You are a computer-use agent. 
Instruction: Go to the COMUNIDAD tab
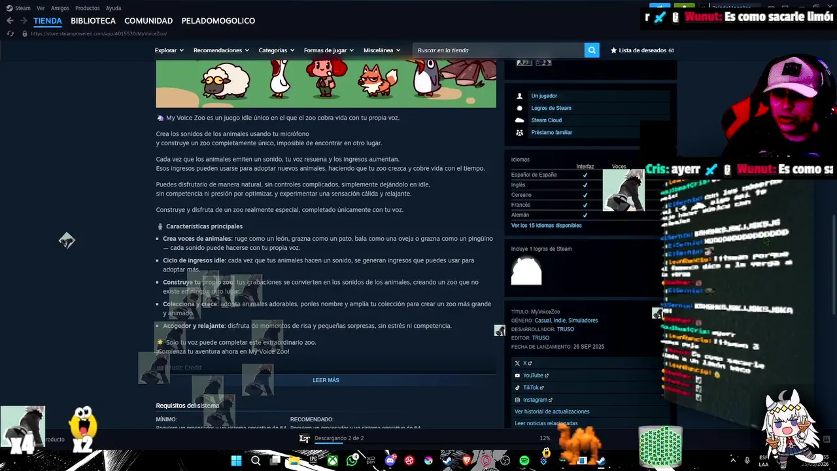148,21
